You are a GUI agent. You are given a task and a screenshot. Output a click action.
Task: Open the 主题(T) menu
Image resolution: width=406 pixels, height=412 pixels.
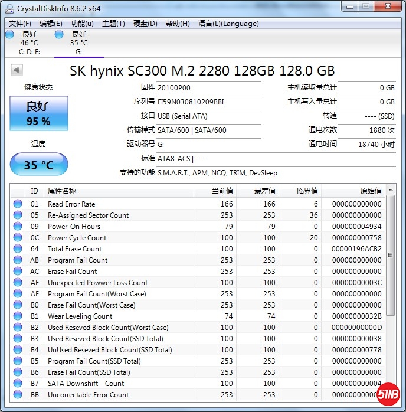coord(113,24)
